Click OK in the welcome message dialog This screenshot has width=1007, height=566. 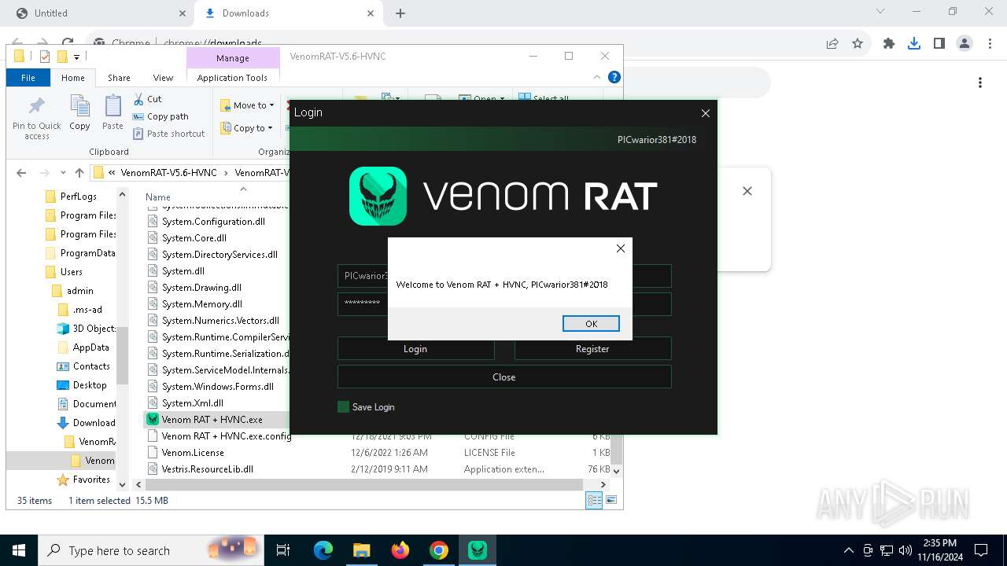coord(591,324)
